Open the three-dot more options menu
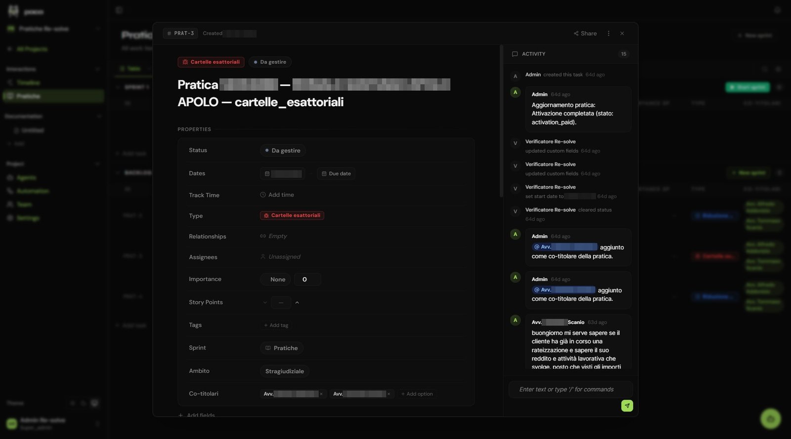The image size is (791, 439). click(609, 34)
